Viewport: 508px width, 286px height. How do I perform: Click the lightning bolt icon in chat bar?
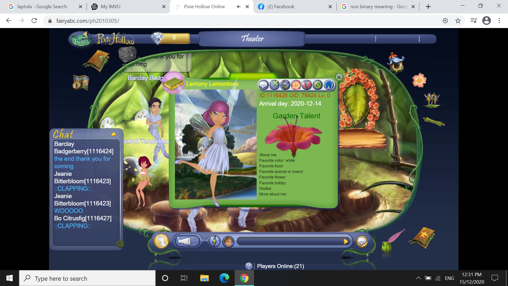tap(215, 241)
